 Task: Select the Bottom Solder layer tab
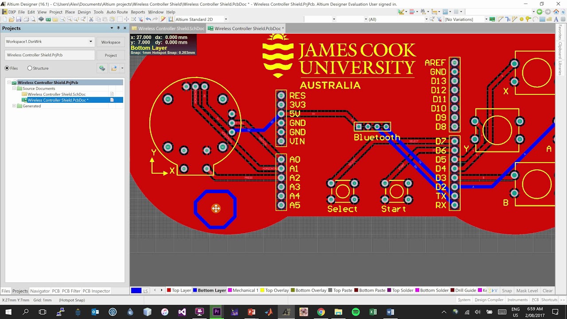pyautogui.click(x=431, y=291)
